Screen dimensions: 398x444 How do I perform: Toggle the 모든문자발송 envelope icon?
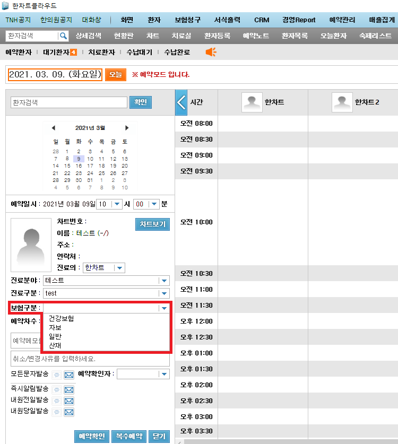pyautogui.click(x=69, y=375)
